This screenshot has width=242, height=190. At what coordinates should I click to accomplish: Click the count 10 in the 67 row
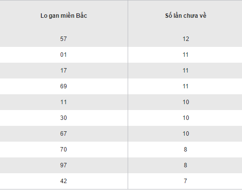186,134
